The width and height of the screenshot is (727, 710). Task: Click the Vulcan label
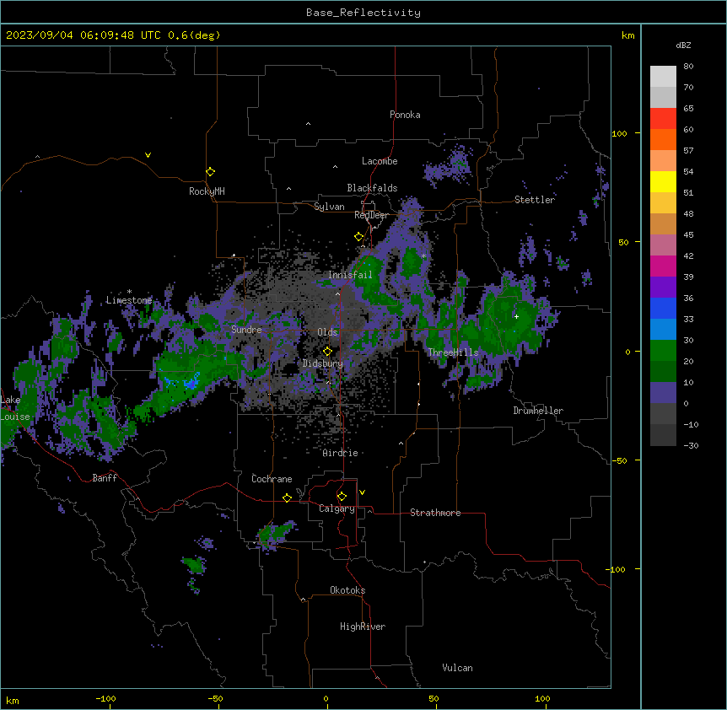click(458, 668)
